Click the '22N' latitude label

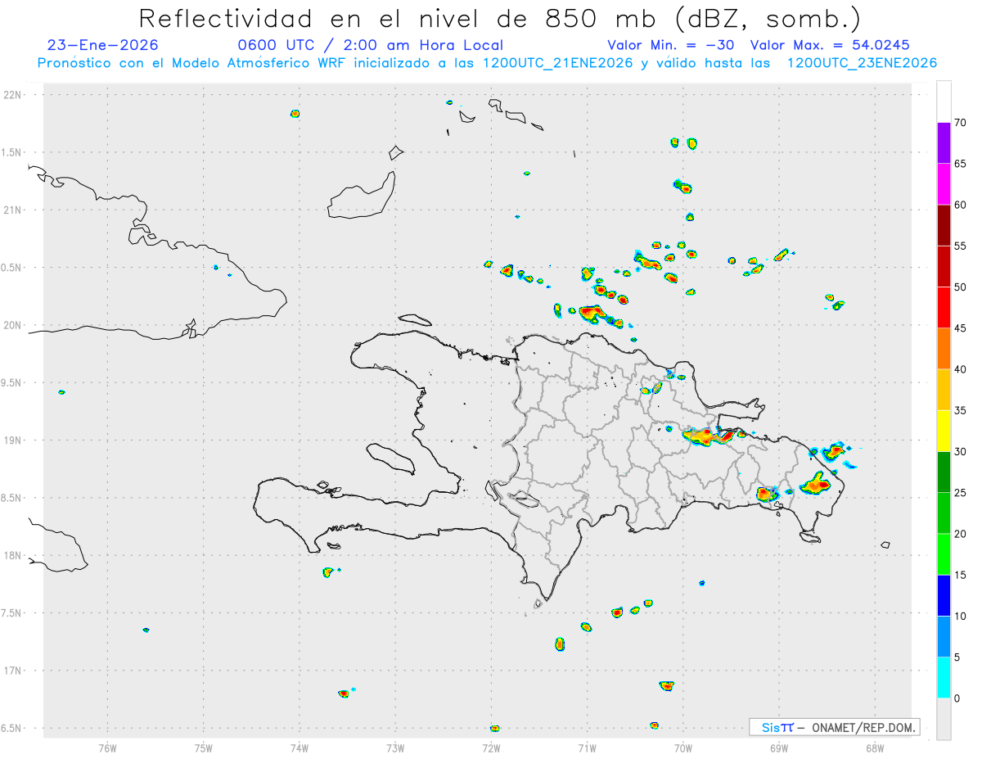[x=13, y=95]
